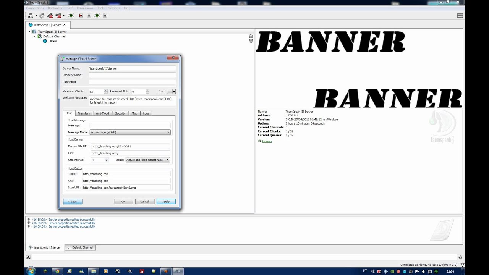Screen dimensions: 489x275
Task: Switch to the Default Channel chat tab
Action: click(x=80, y=247)
